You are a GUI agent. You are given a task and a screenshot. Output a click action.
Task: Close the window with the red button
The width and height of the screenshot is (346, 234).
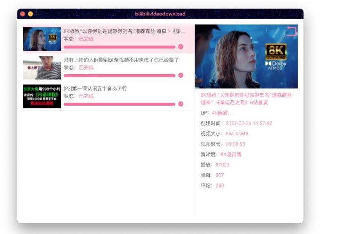coord(22,14)
